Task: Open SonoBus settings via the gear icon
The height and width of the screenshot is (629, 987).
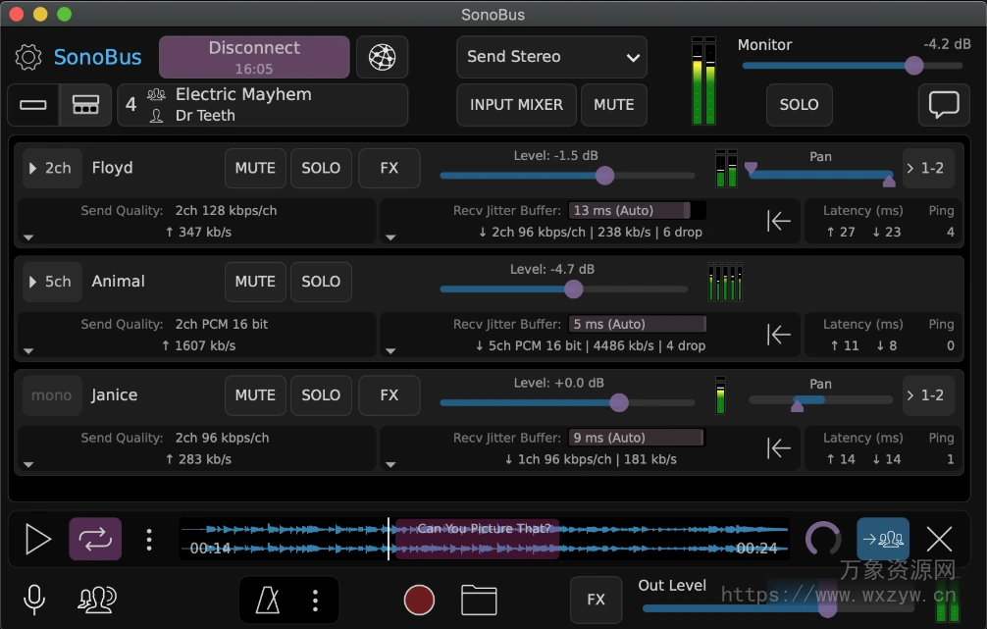Action: coord(26,56)
